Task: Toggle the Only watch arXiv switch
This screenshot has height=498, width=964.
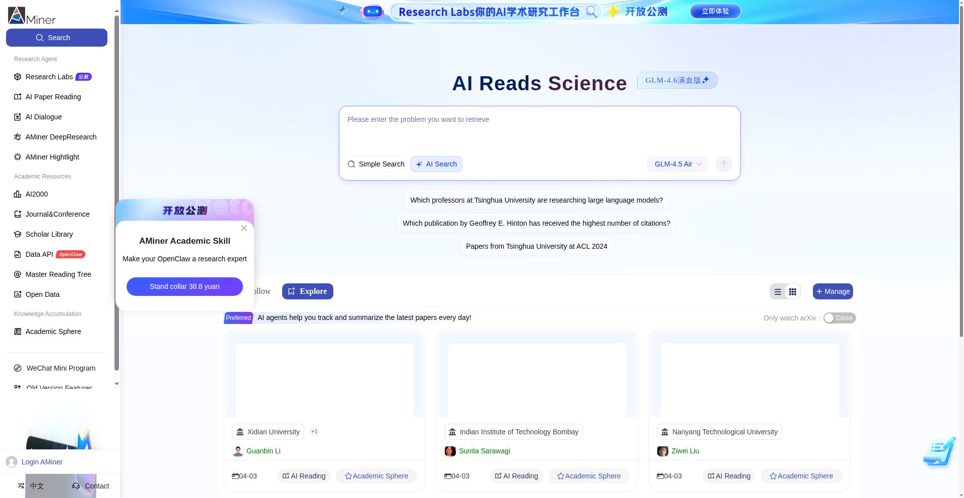Action: 839,318
